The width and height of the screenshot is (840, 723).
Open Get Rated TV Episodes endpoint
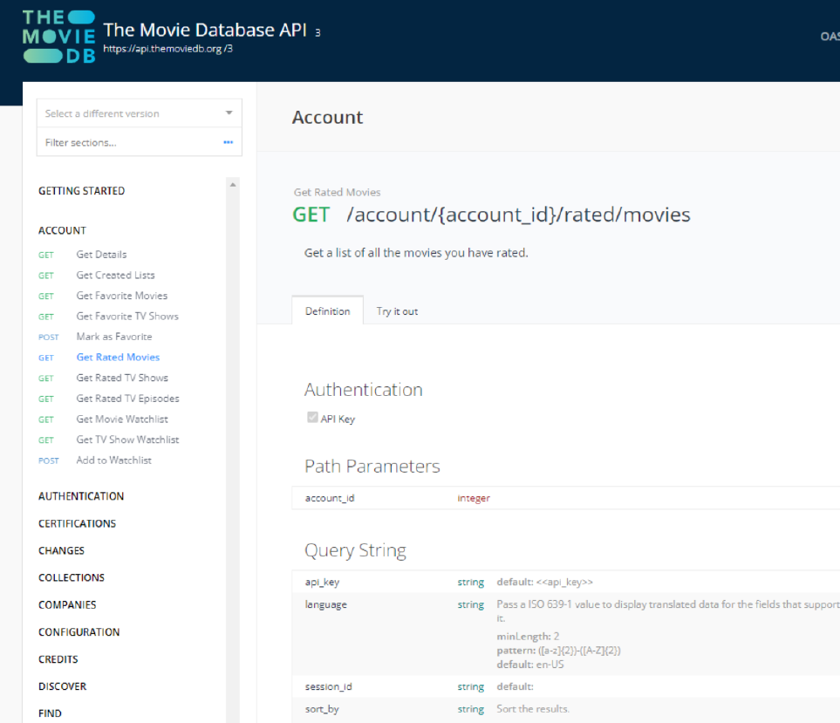[x=127, y=399]
